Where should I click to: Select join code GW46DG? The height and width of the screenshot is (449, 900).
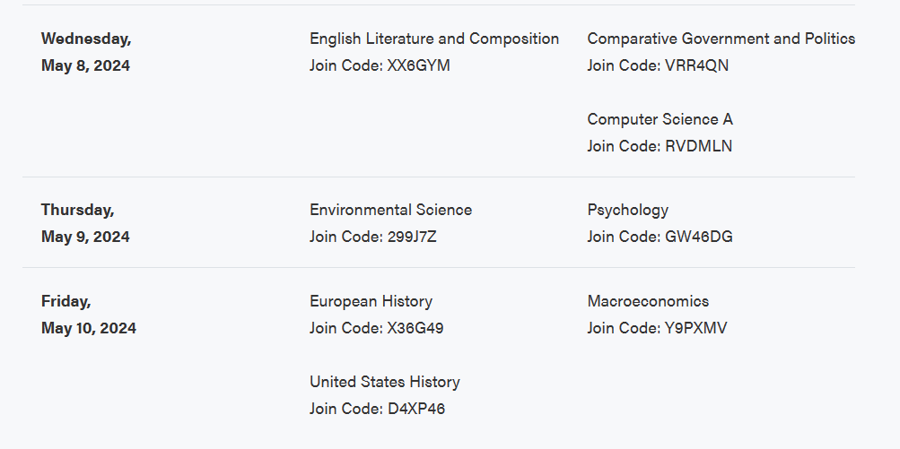tap(698, 237)
